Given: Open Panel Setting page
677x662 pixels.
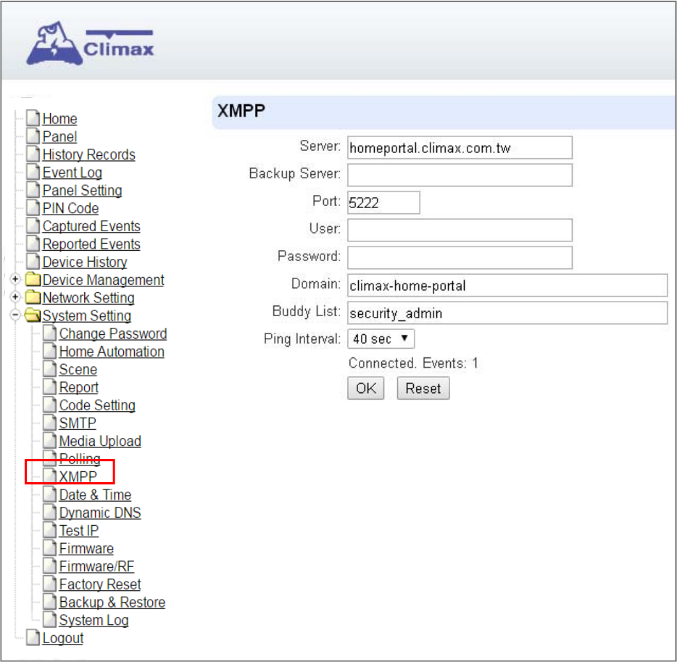Looking at the screenshot, I should [82, 191].
